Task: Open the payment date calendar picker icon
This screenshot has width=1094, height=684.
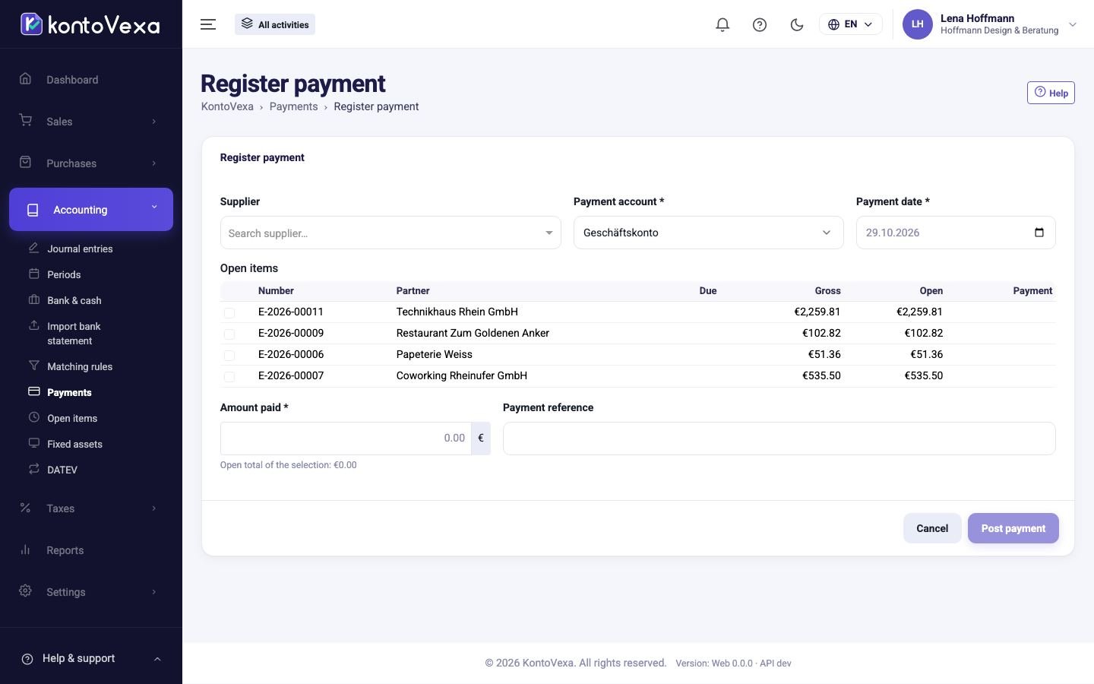Action: pyautogui.click(x=1039, y=233)
